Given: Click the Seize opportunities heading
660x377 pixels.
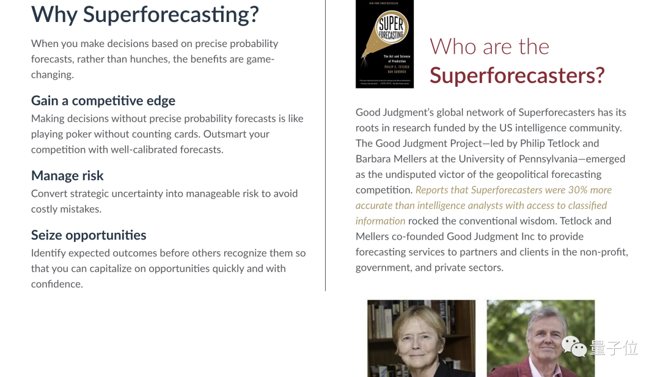Looking at the screenshot, I should point(89,235).
